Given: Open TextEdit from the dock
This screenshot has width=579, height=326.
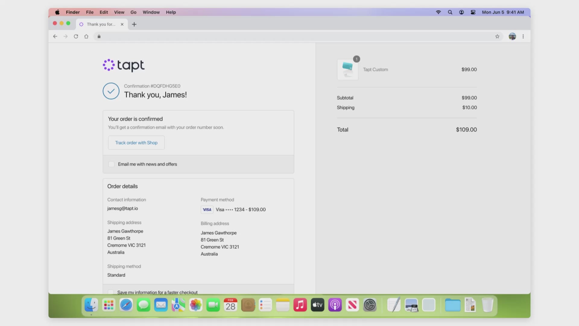Looking at the screenshot, I should (394, 305).
